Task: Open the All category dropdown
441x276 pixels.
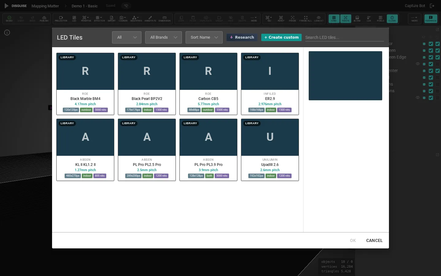Action: (127, 37)
